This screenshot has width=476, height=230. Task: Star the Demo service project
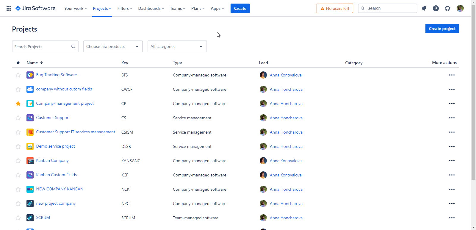point(18,146)
